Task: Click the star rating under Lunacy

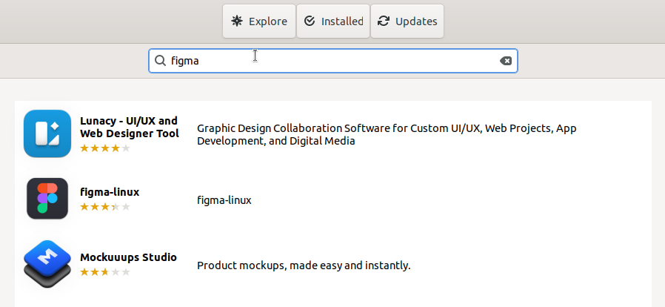Action: click(104, 148)
